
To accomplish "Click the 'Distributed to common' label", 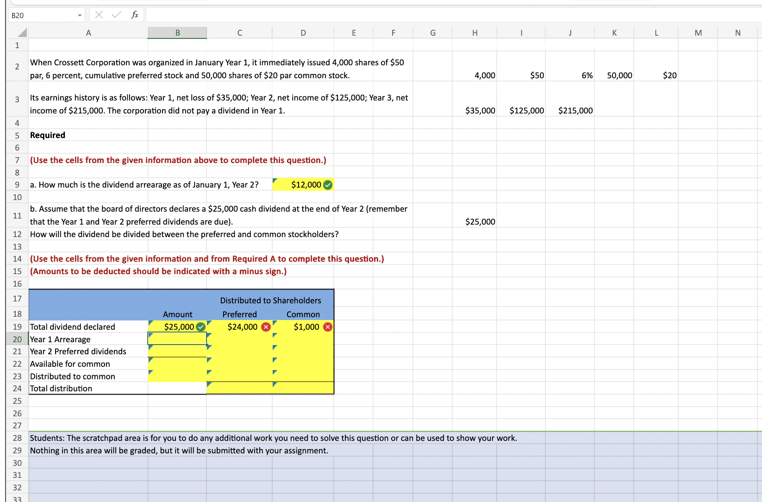I will click(x=73, y=376).
